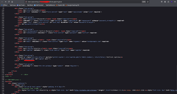Reload the view-source page
The width and height of the screenshot is (177, 94).
(x=9, y=2)
